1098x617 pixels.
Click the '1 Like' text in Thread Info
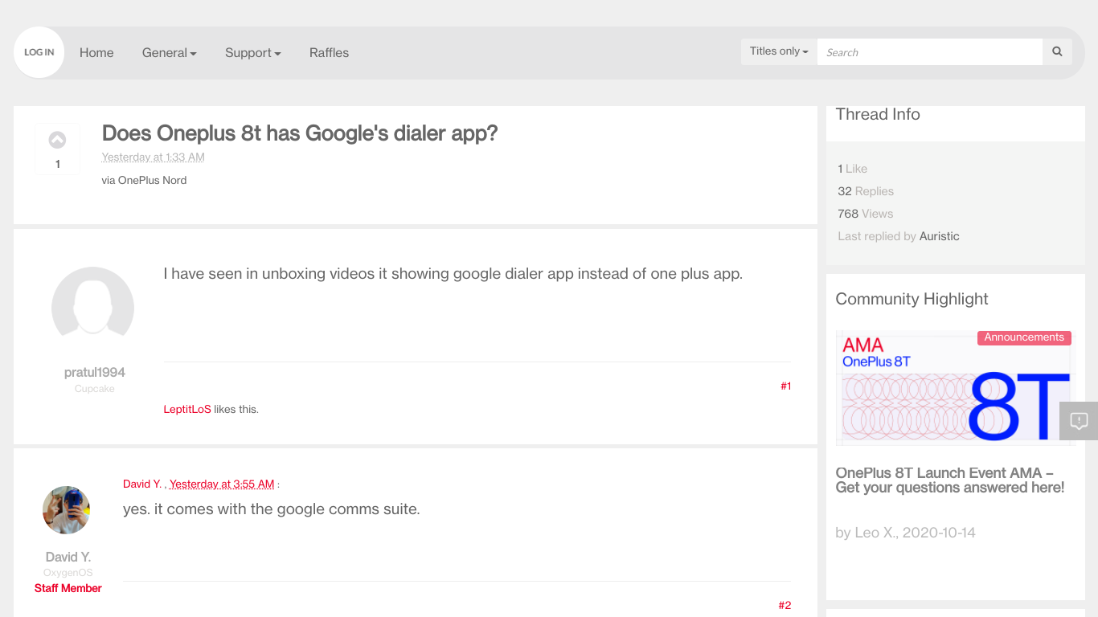tap(852, 169)
